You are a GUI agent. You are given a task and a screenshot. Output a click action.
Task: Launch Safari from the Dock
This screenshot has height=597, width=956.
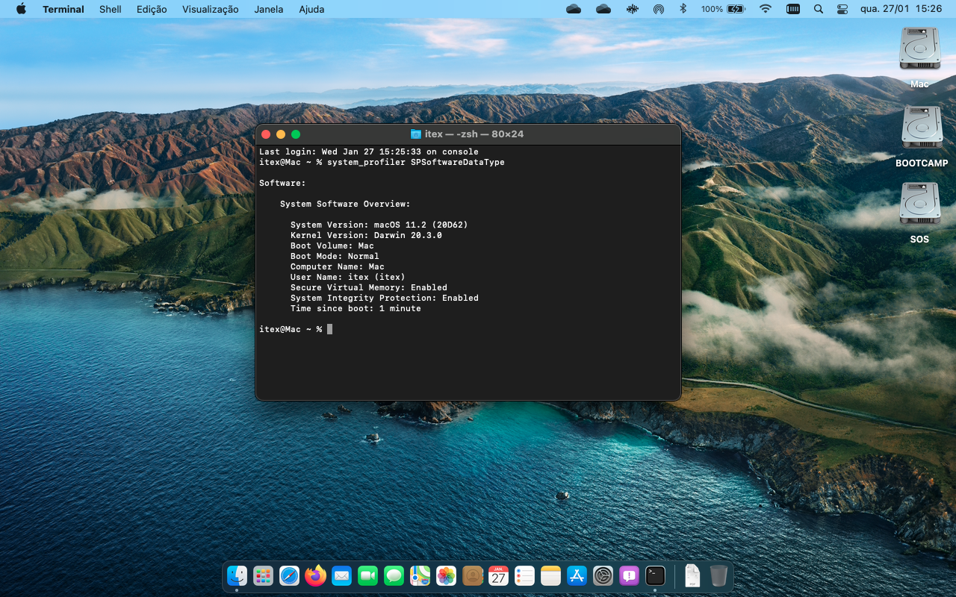point(289,575)
